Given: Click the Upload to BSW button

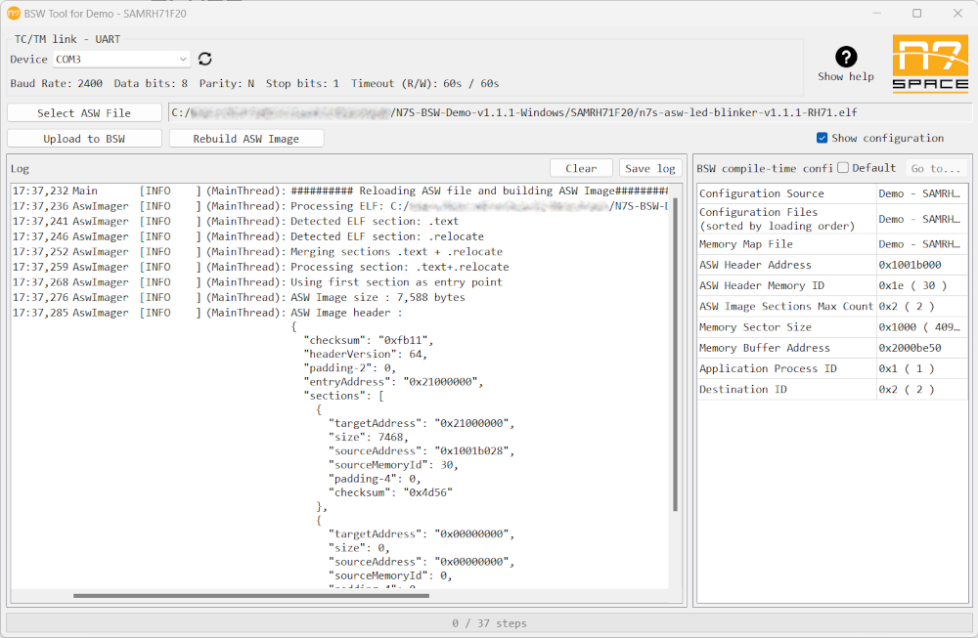Looking at the screenshot, I should click(x=84, y=139).
